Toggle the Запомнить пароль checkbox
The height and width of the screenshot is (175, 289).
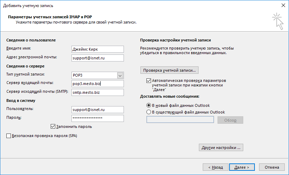point(53,127)
